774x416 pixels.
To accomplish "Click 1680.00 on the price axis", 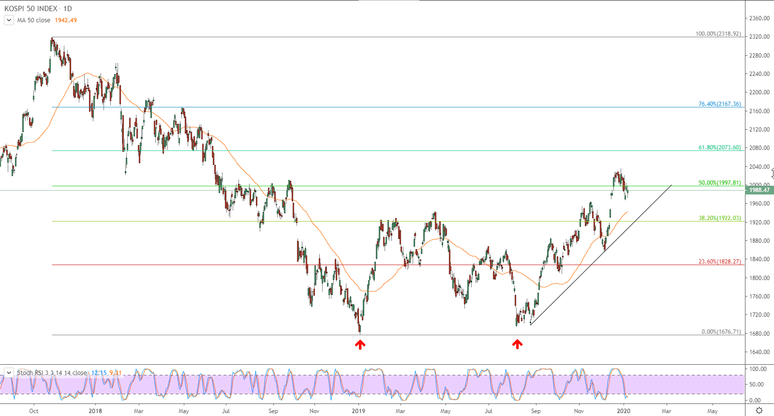I will pos(759,334).
